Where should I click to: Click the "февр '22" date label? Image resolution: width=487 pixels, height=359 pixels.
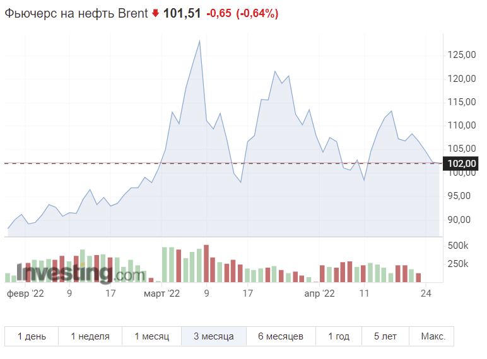[x=25, y=293]
